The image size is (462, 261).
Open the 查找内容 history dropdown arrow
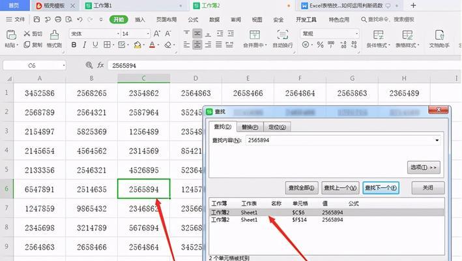(x=437, y=140)
